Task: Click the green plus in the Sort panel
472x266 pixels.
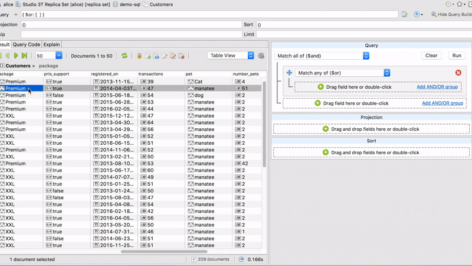Action: pos(326,153)
